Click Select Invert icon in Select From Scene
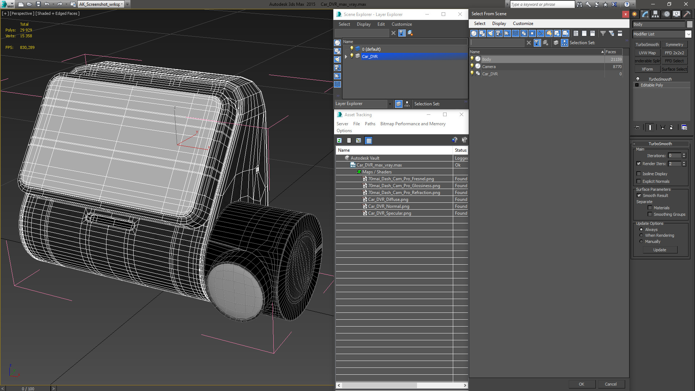The height and width of the screenshot is (391, 695). 593,33
